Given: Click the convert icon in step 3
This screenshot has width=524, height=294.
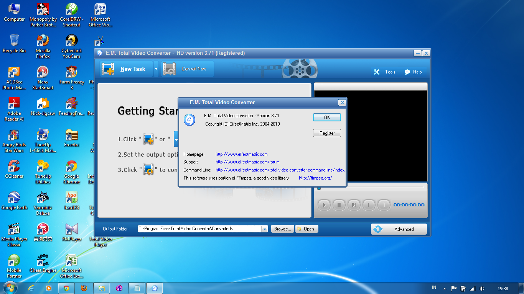Looking at the screenshot, I should click(148, 170).
